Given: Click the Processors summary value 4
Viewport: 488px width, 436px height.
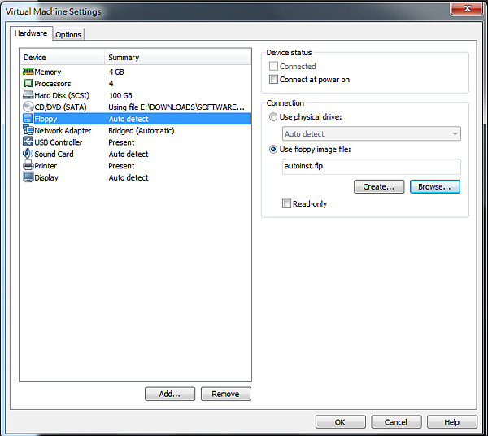Looking at the screenshot, I should point(111,84).
